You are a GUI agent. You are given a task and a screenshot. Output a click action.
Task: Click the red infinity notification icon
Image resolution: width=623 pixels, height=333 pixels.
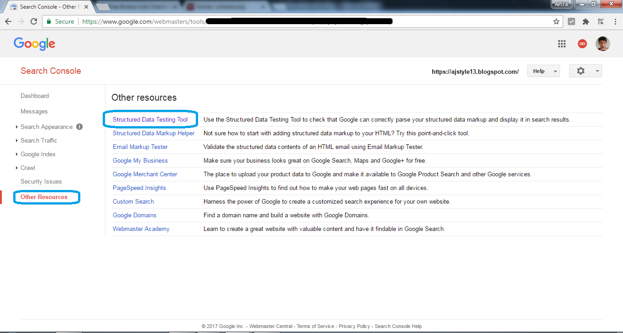pos(582,44)
